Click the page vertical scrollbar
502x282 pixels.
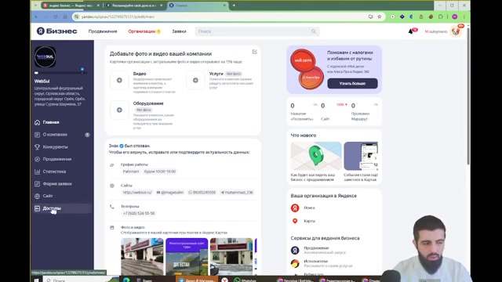[x=468, y=96]
